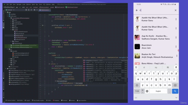Viewport: 188px width, 105px height.
Task: Expand the audio package
Action: (11, 20)
